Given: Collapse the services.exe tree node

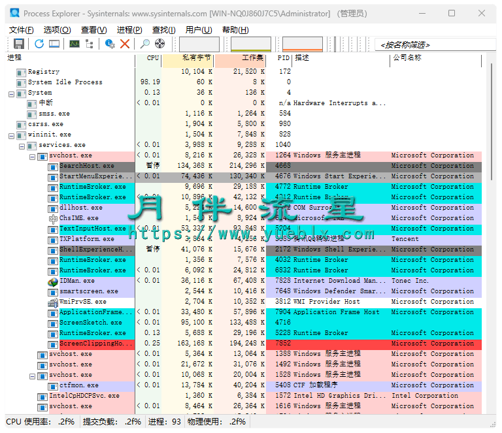Looking at the screenshot, I should (x=22, y=147).
